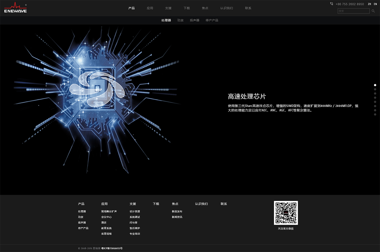Jump to the third slide dot

375,93
